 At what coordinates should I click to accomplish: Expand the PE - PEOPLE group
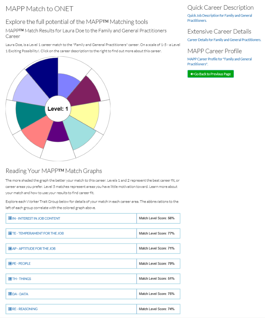71,264
